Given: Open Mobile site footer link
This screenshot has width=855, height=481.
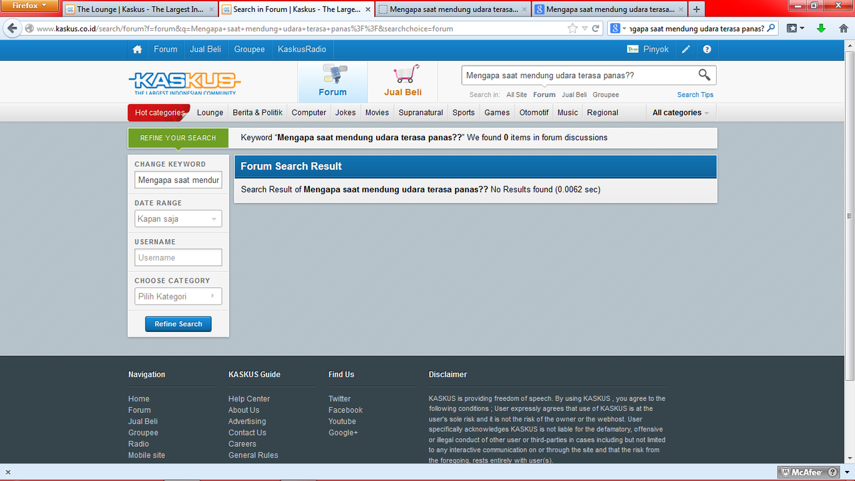Looking at the screenshot, I should 146,456.
